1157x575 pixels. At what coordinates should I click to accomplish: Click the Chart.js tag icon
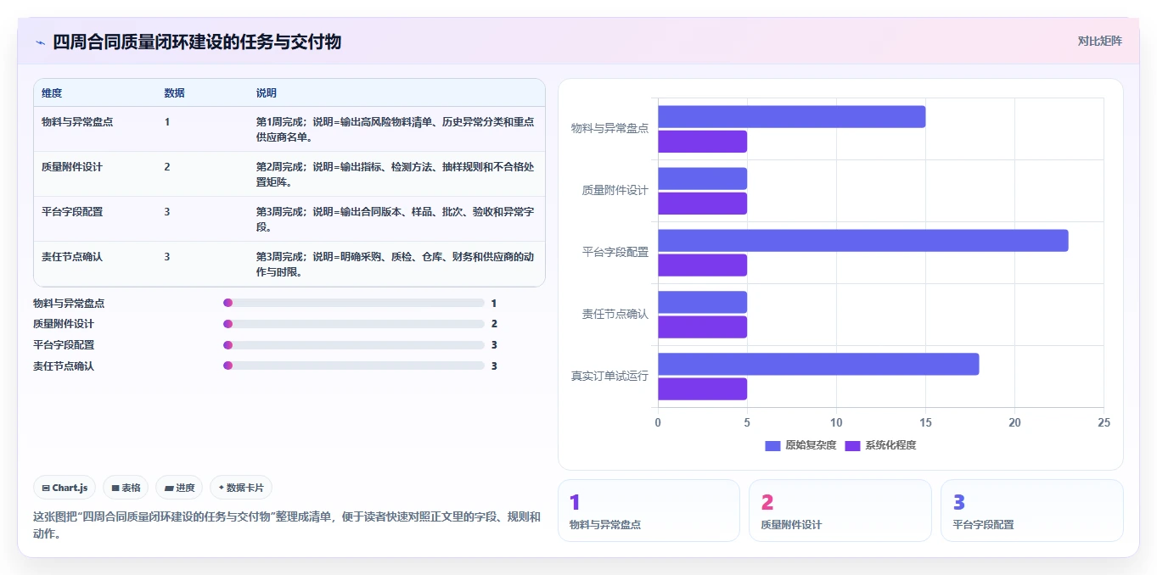[46, 488]
